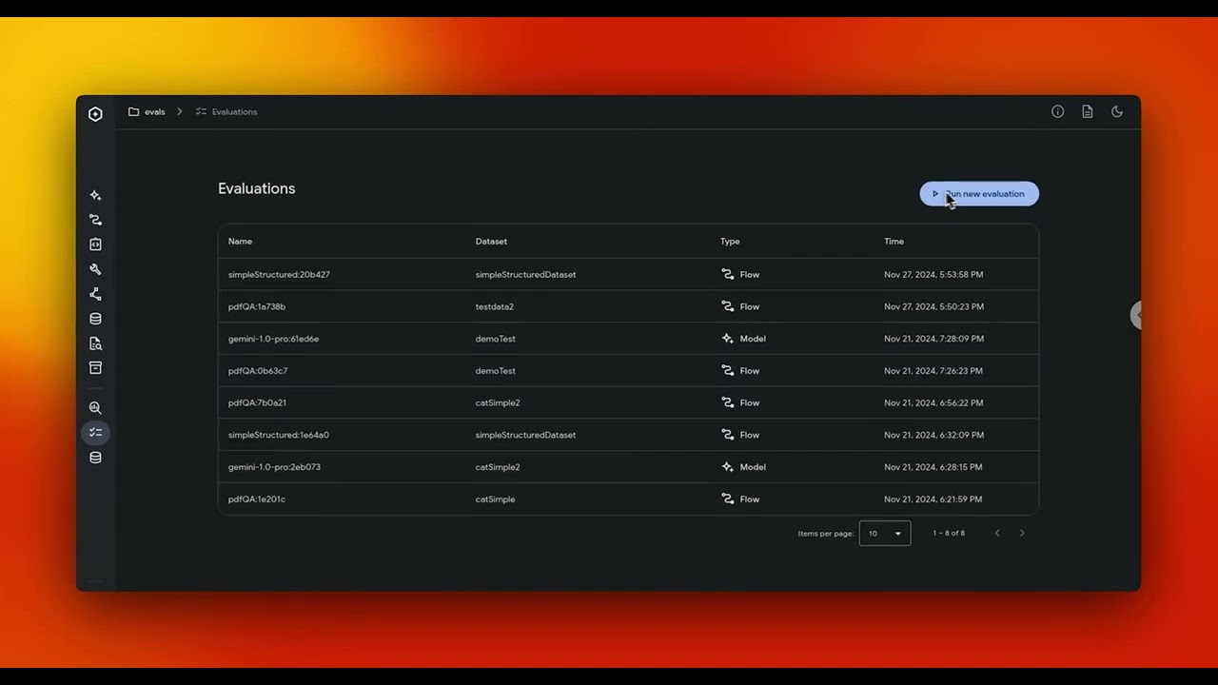Image resolution: width=1218 pixels, height=685 pixels.
Task: Select the Models sparkle icon in sidebar
Action: click(95, 195)
